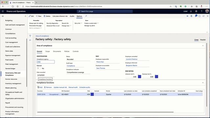Open settings gear in top bar
The height and width of the screenshot is (118, 210).
[196, 11]
